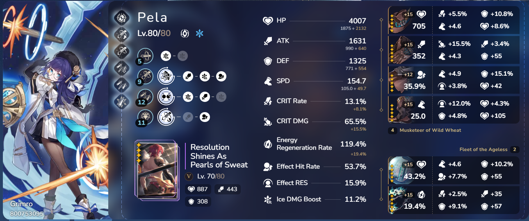Click the Fleet of the Ageless set label
This screenshot has width=529, height=221.
click(483, 149)
